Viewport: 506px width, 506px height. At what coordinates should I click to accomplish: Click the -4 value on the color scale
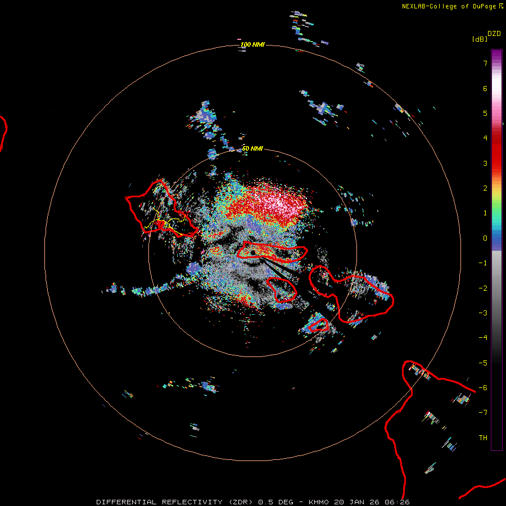coord(483,338)
